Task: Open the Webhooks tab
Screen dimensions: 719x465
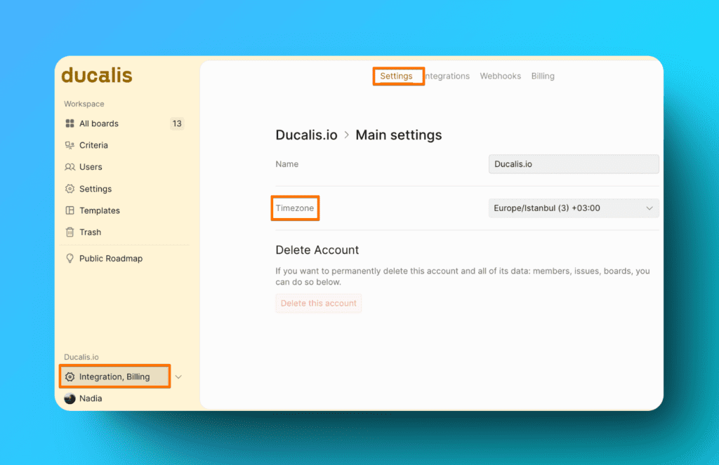Action: click(x=500, y=76)
